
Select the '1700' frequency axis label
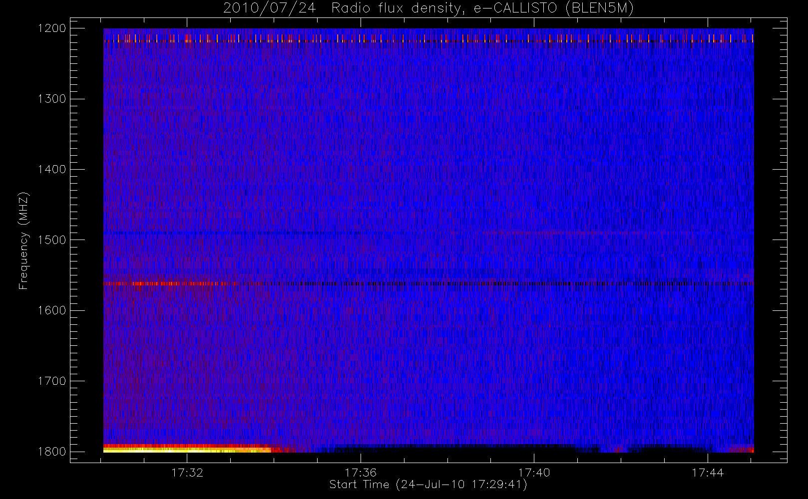52,381
